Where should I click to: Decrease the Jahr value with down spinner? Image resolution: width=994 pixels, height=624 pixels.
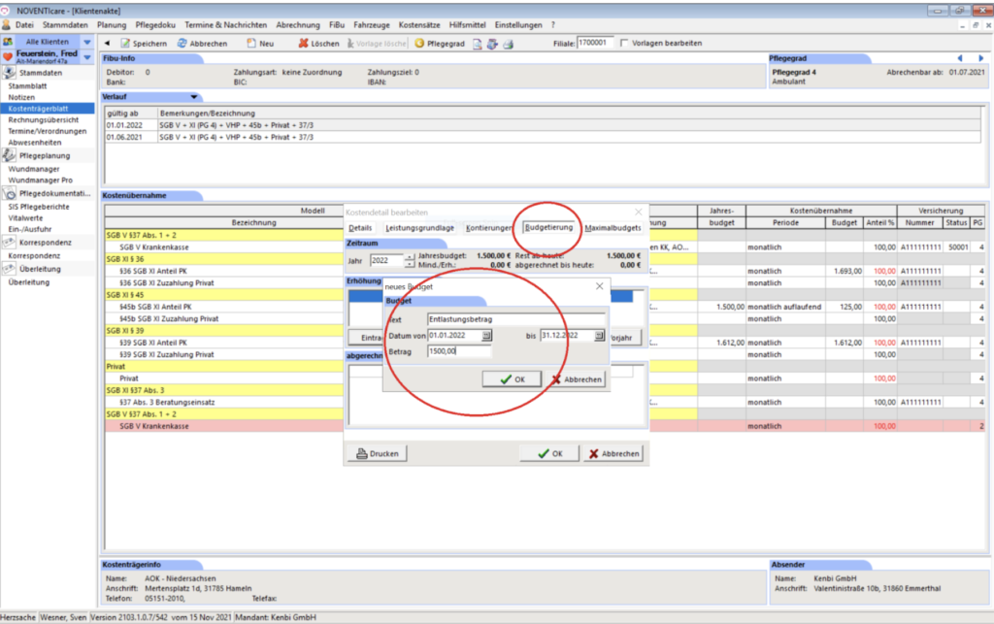click(410, 264)
